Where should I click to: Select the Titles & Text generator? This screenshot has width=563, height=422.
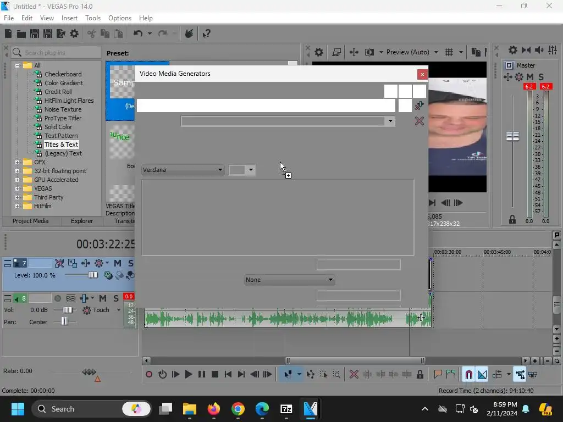click(x=61, y=145)
